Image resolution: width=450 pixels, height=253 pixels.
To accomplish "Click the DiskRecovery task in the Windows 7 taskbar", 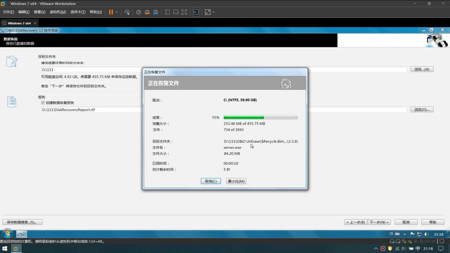I will (21, 234).
